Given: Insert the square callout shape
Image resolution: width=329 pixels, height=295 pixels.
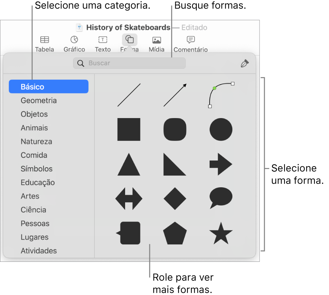Looking at the screenshot, I should pyautogui.click(x=128, y=233).
